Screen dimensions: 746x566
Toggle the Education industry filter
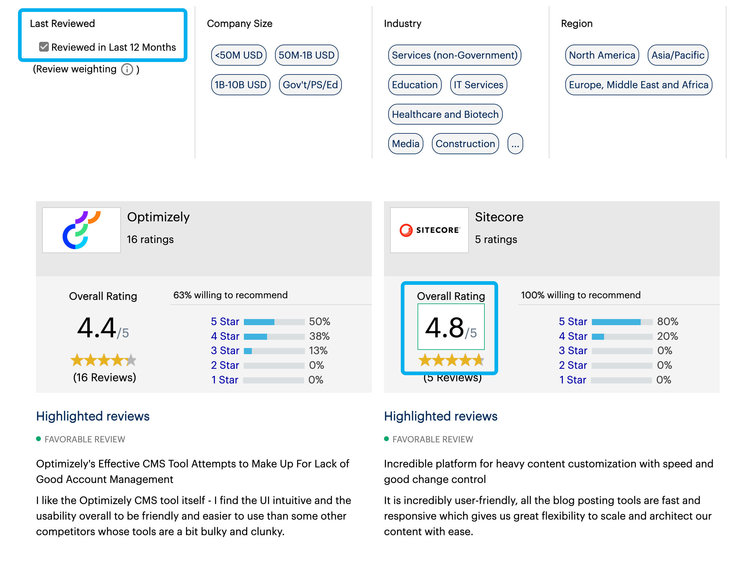click(415, 85)
